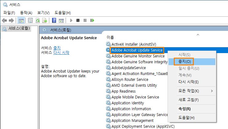Select the App Readiness row
Viewport: 228px width, 129px height.
(x=124, y=91)
